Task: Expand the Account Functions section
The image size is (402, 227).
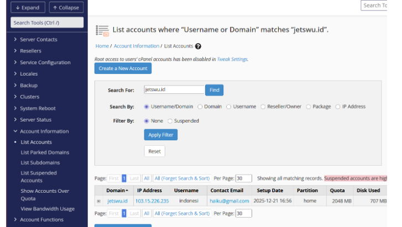Action: [42, 220]
